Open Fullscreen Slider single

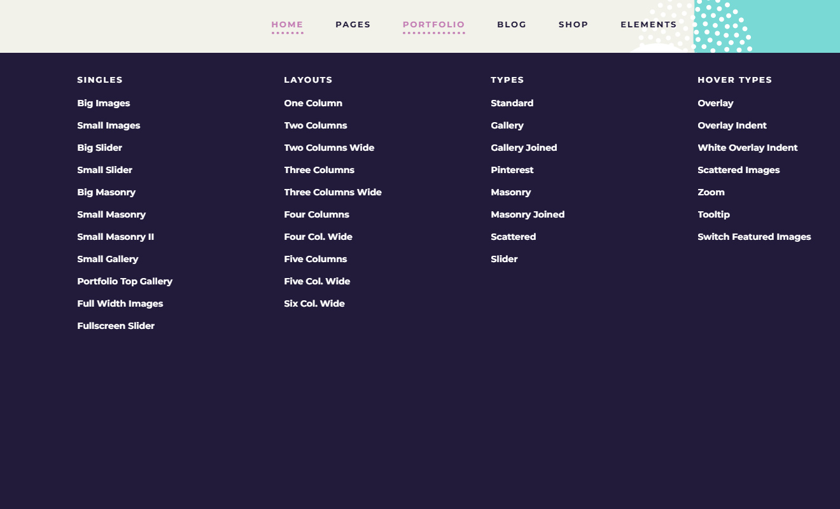116,326
